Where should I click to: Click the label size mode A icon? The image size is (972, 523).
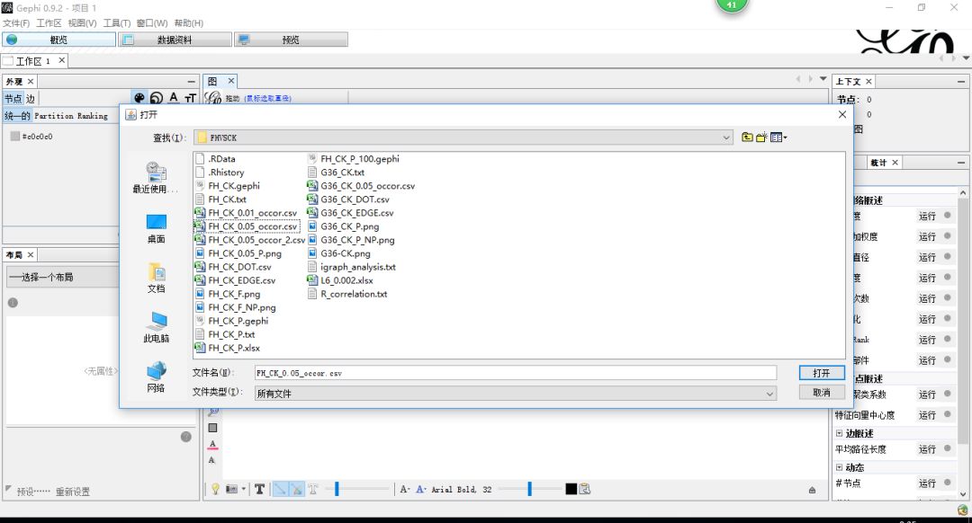click(405, 489)
